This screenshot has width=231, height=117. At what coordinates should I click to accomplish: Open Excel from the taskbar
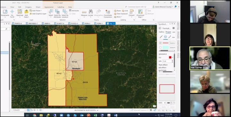point(95,115)
